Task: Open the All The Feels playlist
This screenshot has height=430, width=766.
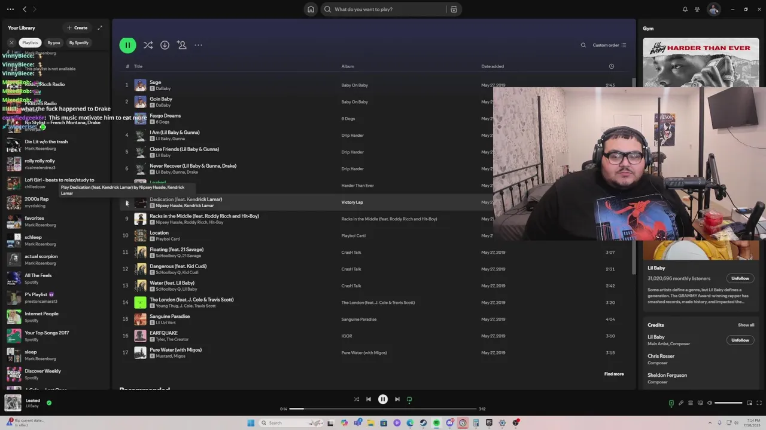Action: click(56, 279)
